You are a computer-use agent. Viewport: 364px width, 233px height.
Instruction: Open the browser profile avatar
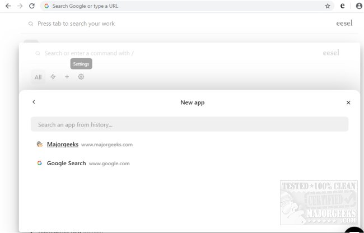pyautogui.click(x=359, y=6)
